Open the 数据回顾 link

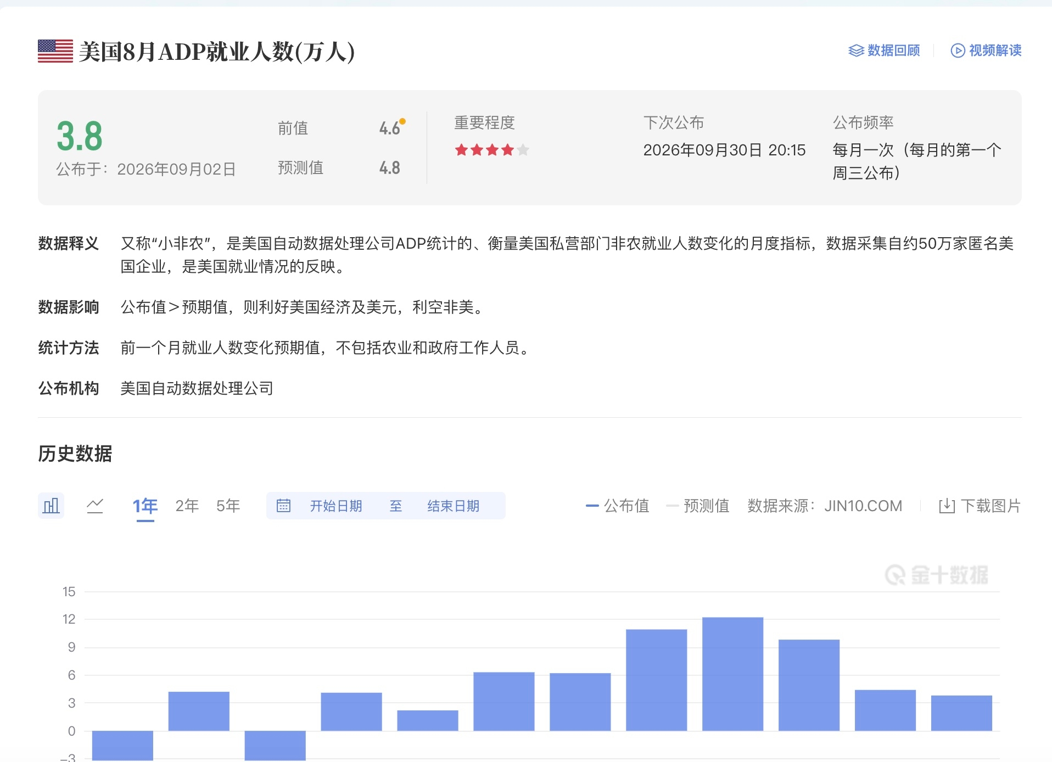pyautogui.click(x=885, y=51)
